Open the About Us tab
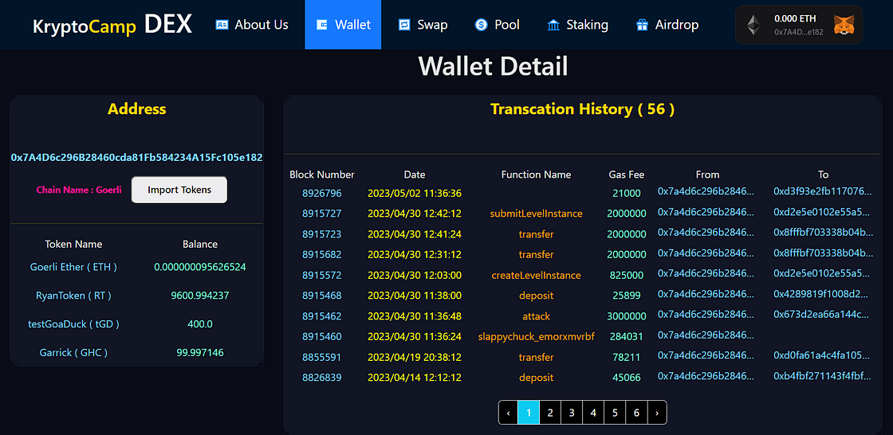The image size is (893, 435). [252, 25]
